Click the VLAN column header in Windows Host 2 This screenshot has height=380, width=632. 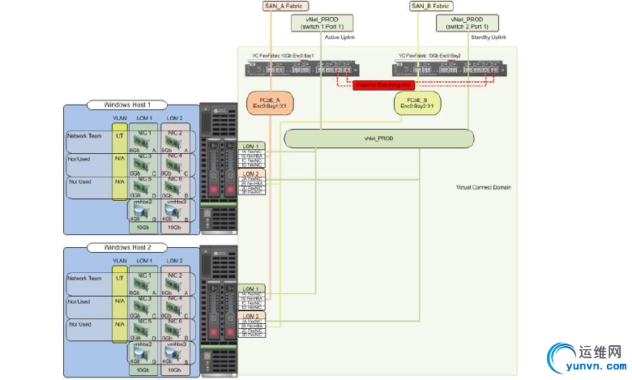click(x=120, y=261)
